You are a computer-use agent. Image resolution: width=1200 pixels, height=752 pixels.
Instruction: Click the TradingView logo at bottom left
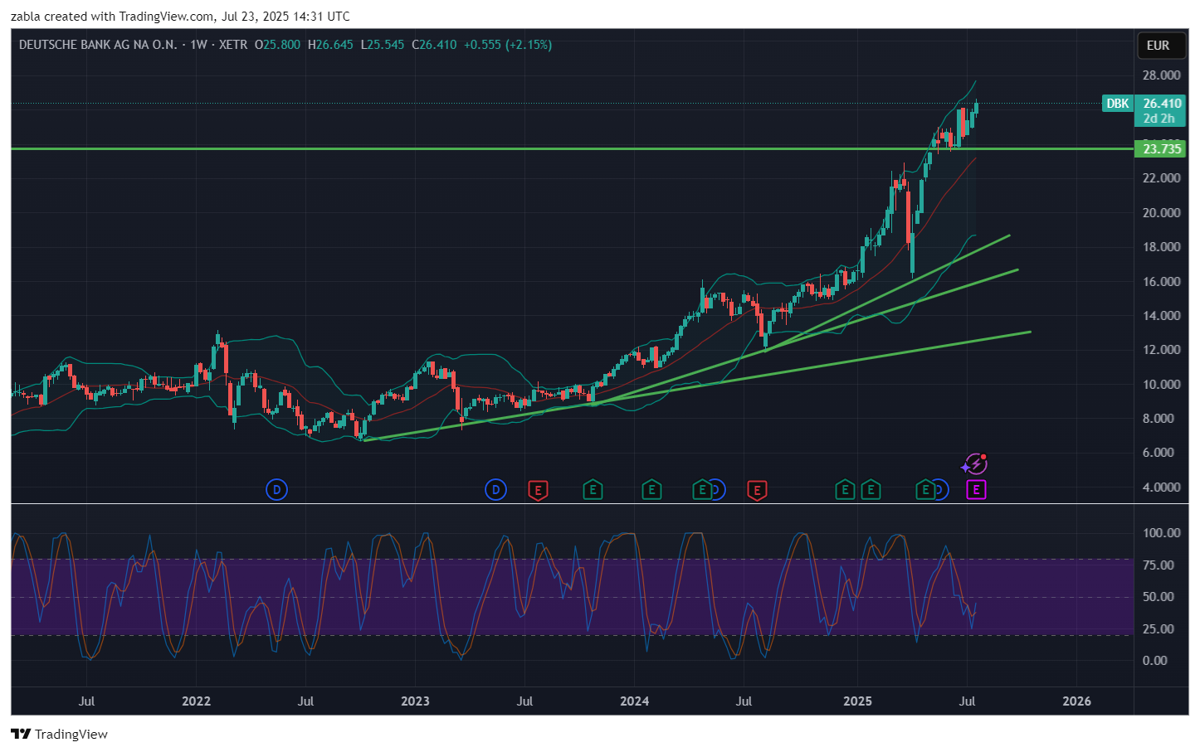pyautogui.click(x=60, y=734)
